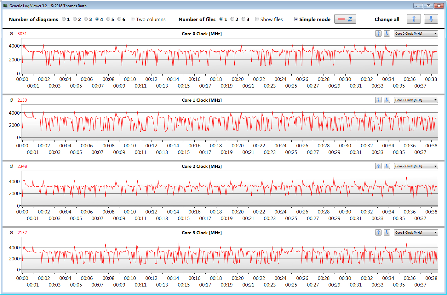
Task: Move Core 3 Clock diagram down
Action: point(387,232)
